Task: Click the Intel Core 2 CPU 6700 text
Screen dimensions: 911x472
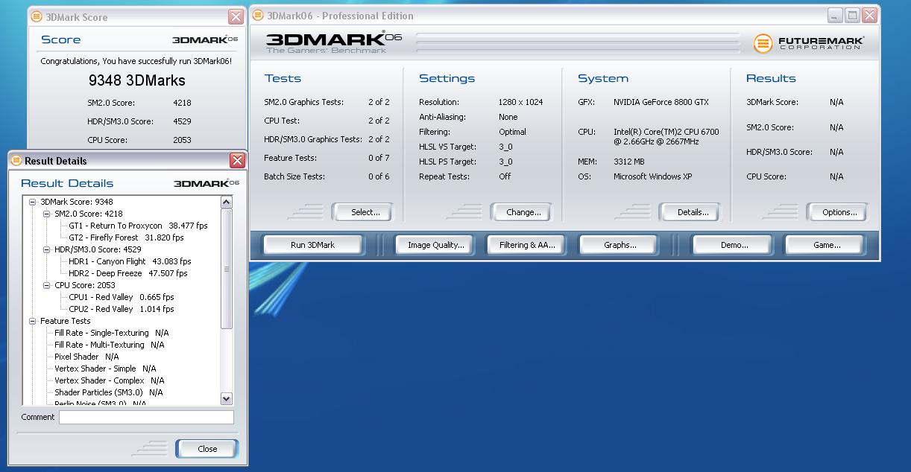Action: click(666, 136)
